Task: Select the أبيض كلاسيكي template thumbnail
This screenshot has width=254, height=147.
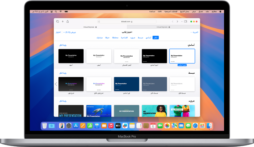Action: coord(126,56)
